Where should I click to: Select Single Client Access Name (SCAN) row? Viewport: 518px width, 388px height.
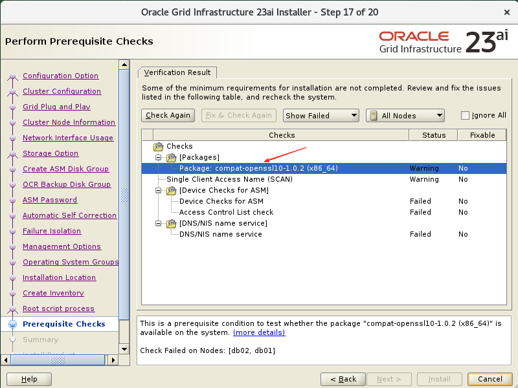click(324, 179)
